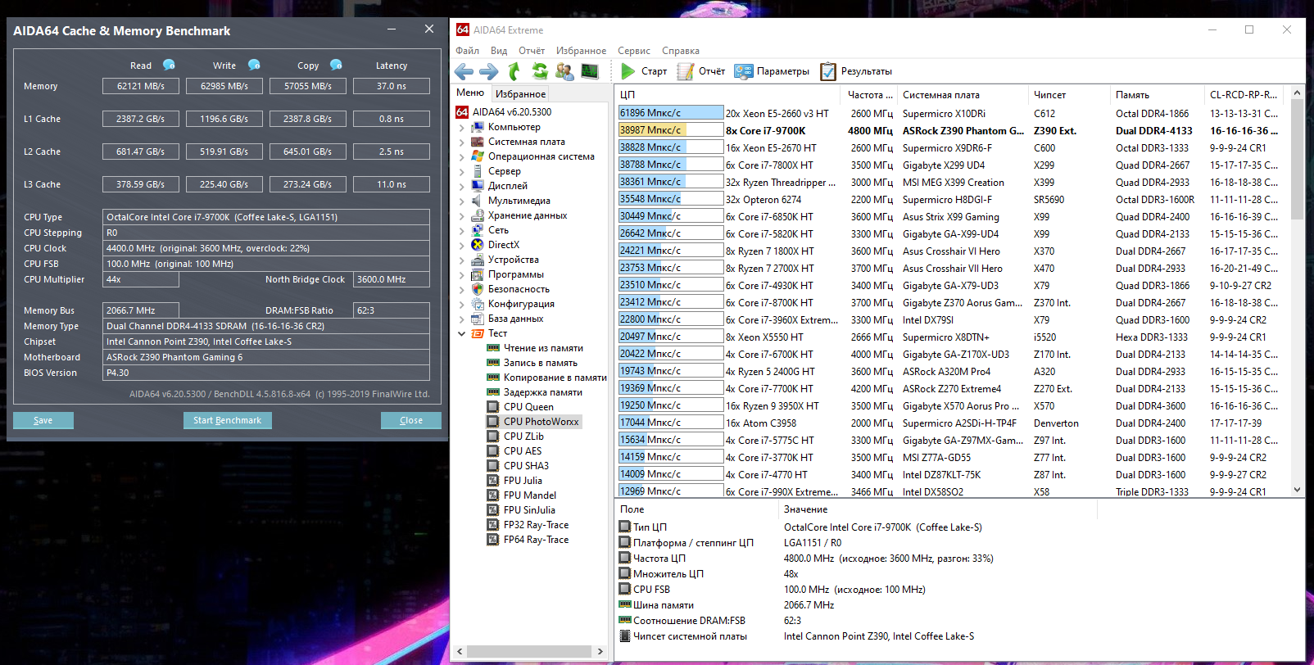Expand the Дисплей tree node
The image size is (1314, 665).
coord(461,187)
